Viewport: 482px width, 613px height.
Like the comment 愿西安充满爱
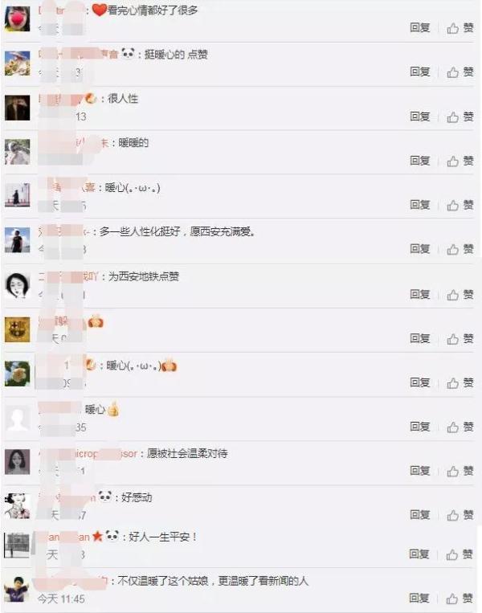tap(460, 248)
